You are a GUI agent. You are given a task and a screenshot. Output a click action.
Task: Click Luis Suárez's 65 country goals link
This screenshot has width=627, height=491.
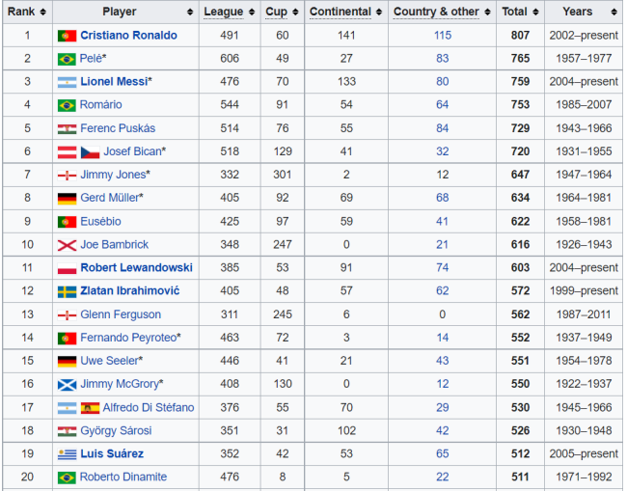(x=442, y=453)
